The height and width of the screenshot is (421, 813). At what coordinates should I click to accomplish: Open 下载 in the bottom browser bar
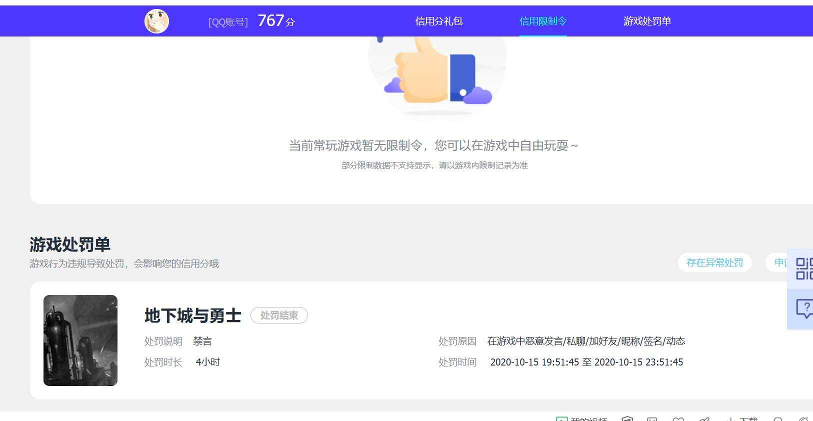(x=742, y=419)
